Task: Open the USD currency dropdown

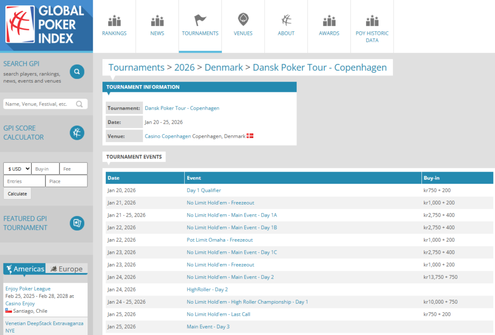Action: coord(17,169)
